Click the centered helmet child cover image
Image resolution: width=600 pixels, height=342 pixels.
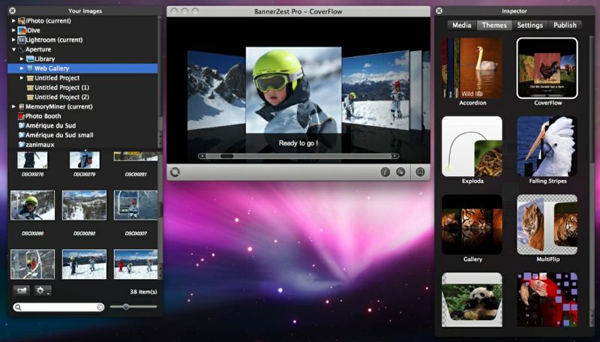[x=293, y=90]
